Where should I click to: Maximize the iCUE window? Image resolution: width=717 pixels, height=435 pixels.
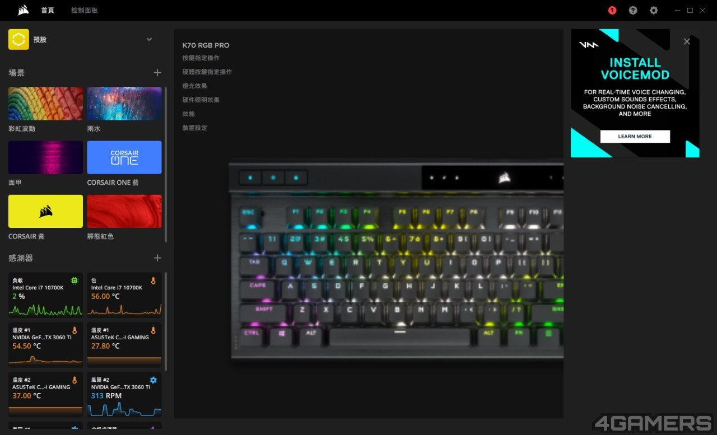(690, 10)
